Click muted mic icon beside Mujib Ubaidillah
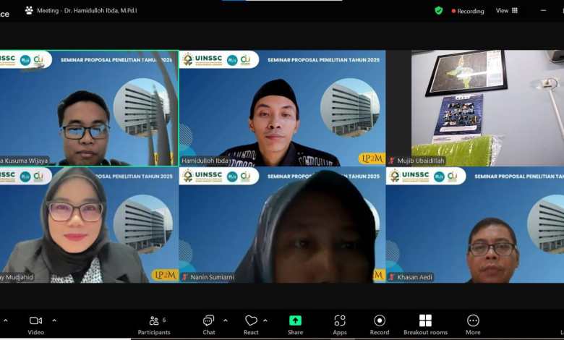564x340 pixels. [x=392, y=161]
